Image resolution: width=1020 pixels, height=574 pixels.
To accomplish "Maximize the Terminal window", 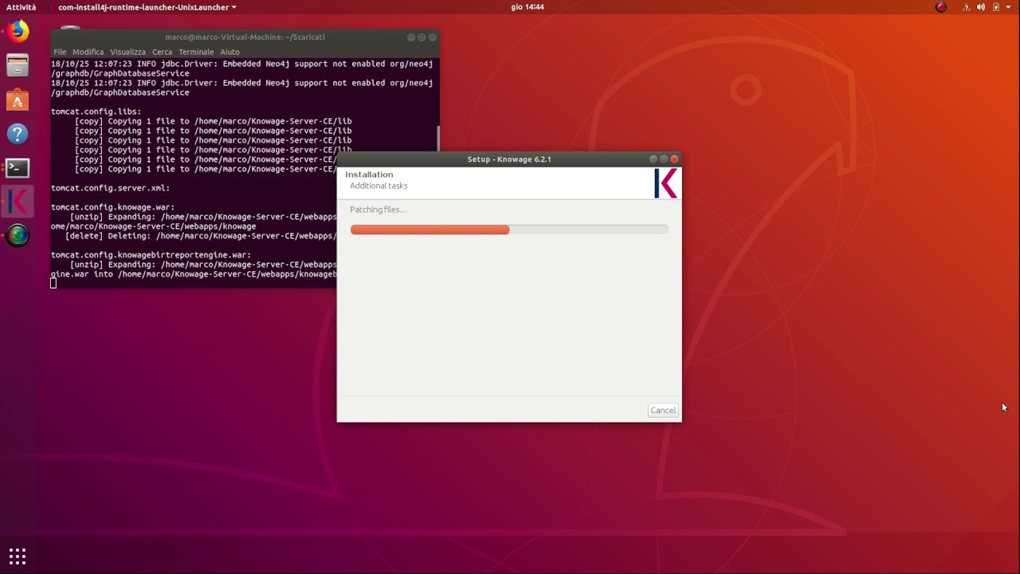I will pyautogui.click(x=422, y=37).
